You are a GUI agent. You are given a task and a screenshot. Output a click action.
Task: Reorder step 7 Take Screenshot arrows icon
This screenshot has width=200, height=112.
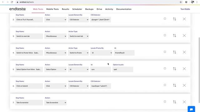174,102
